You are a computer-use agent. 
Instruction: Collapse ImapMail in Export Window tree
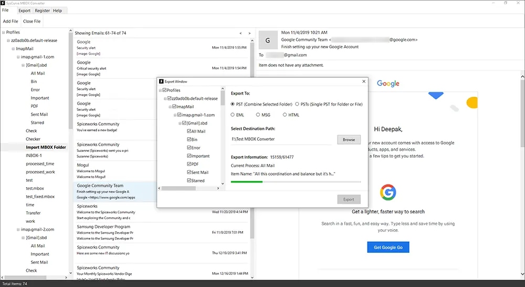pos(170,107)
